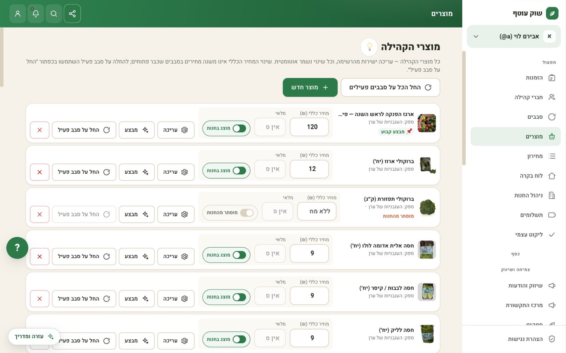Toggle מוצג בחנות switch for חסה לבבות / קיסר
566x353 pixels.
click(226, 297)
